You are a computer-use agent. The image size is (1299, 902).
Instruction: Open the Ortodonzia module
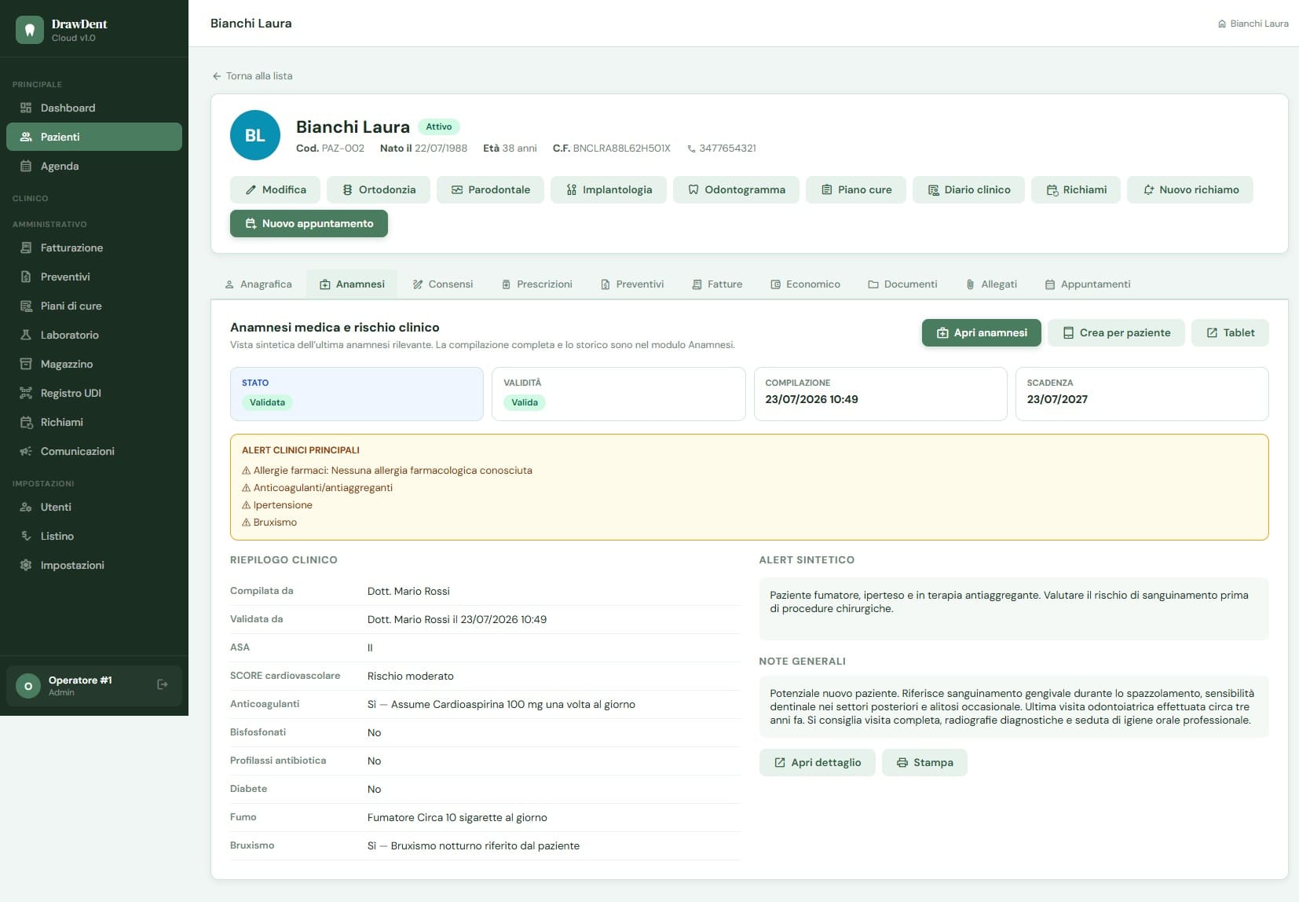pyautogui.click(x=379, y=189)
